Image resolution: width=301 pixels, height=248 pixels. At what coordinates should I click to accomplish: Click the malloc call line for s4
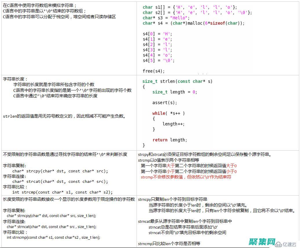point(193,23)
